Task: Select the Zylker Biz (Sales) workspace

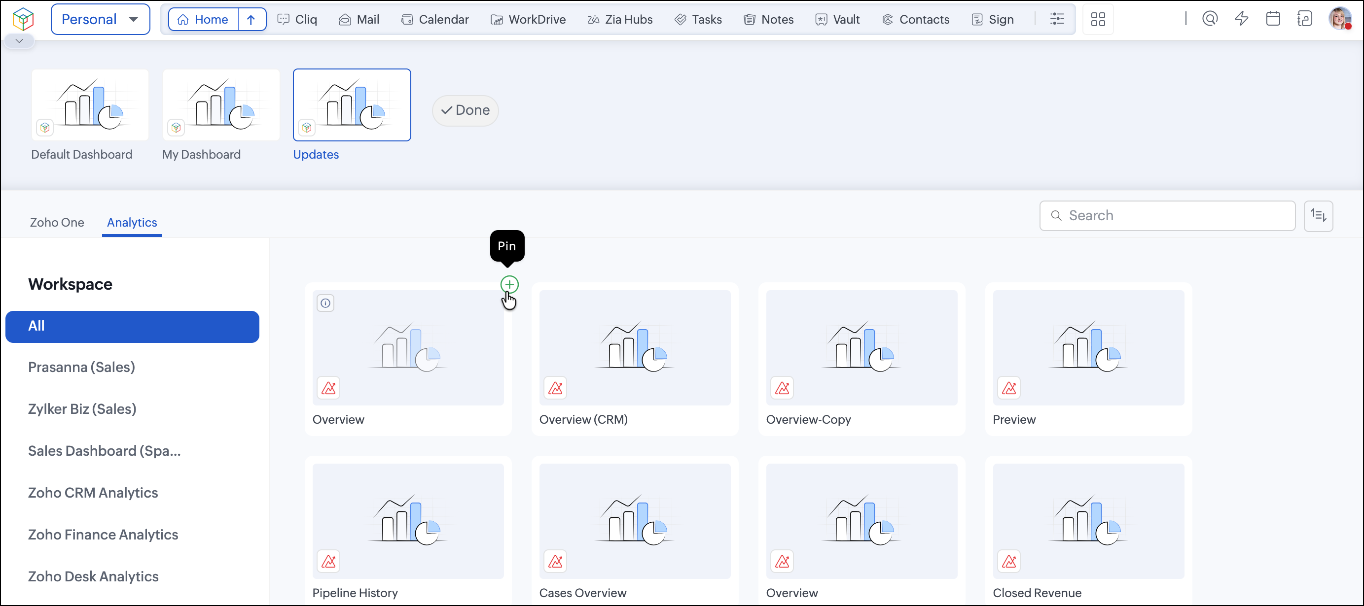Action: (82, 409)
